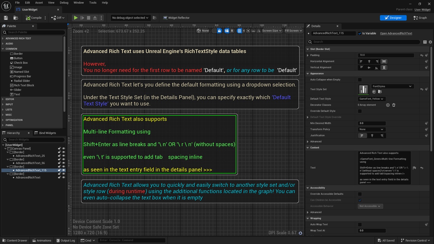Expand the Optimization palette category

click(x=3, y=120)
